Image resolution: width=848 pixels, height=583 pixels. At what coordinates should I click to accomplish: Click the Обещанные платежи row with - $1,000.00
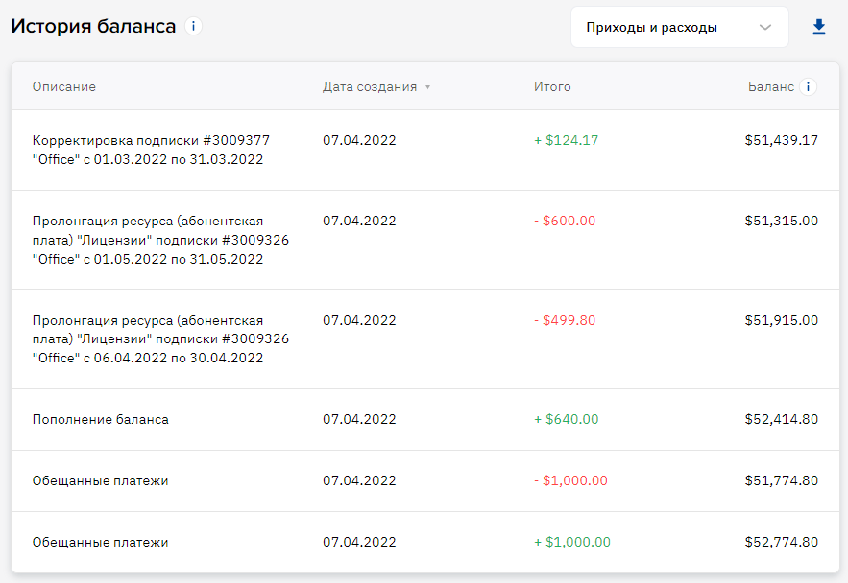click(425, 481)
